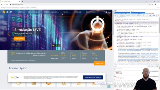The width and height of the screenshot is (160, 90).
Task: Click Don't show again
Action: pyautogui.click(x=150, y=13)
